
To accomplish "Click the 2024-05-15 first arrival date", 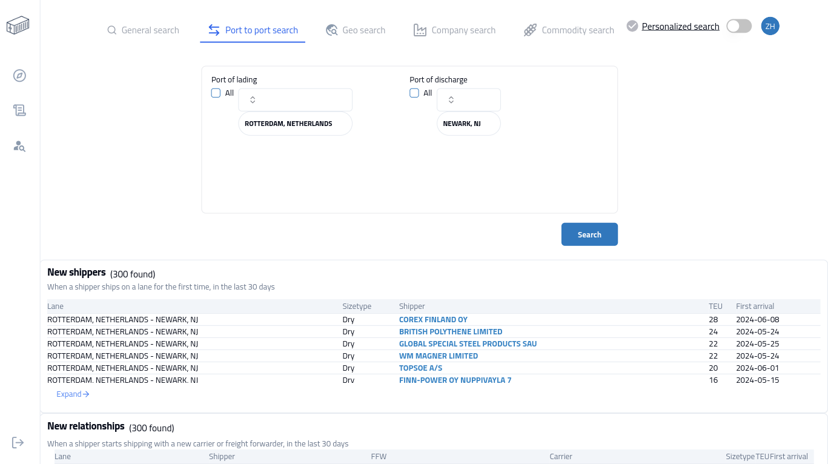I will coord(758,380).
